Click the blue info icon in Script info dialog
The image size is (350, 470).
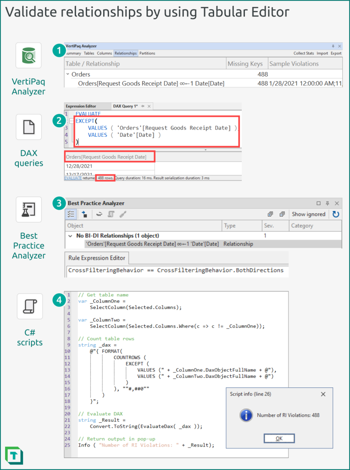tap(246, 415)
